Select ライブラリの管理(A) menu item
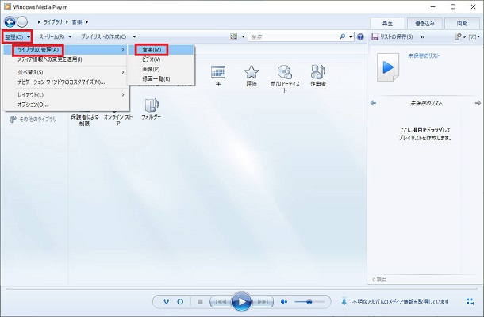Viewport: 484px width, 317px height. [65, 50]
